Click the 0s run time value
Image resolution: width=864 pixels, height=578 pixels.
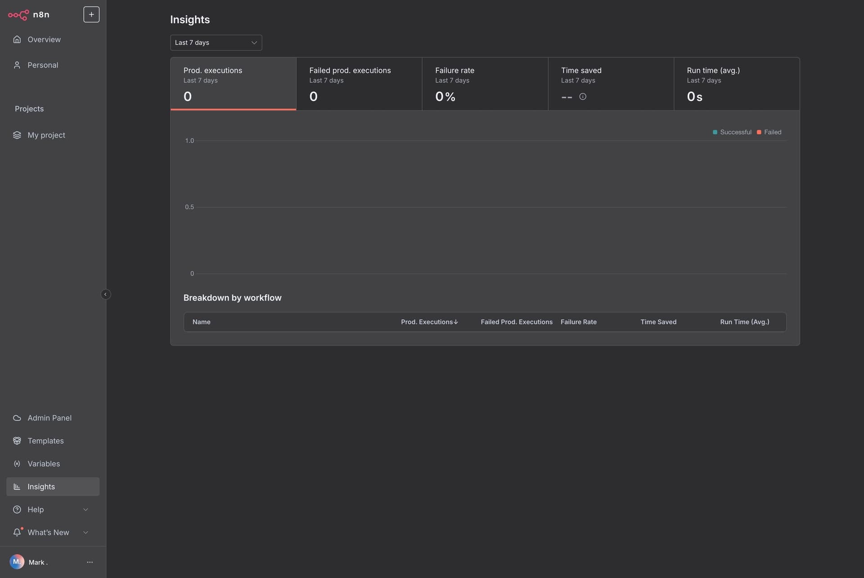point(694,96)
